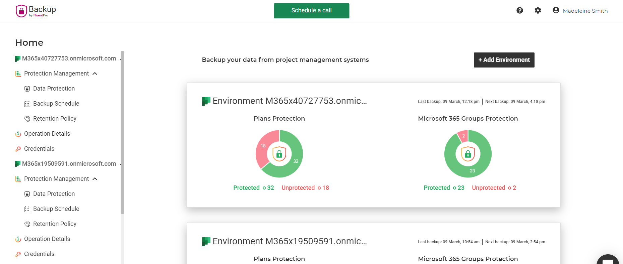The height and width of the screenshot is (264, 623).
Task: Click calendar icon of second Backup Schedule
Action: (27, 209)
